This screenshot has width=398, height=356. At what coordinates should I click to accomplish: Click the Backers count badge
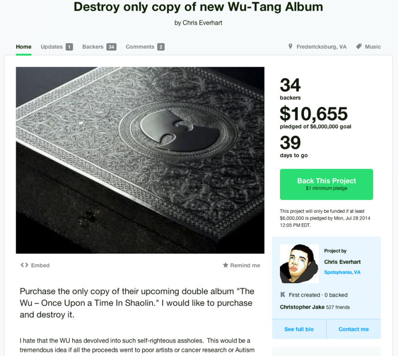pyautogui.click(x=111, y=47)
